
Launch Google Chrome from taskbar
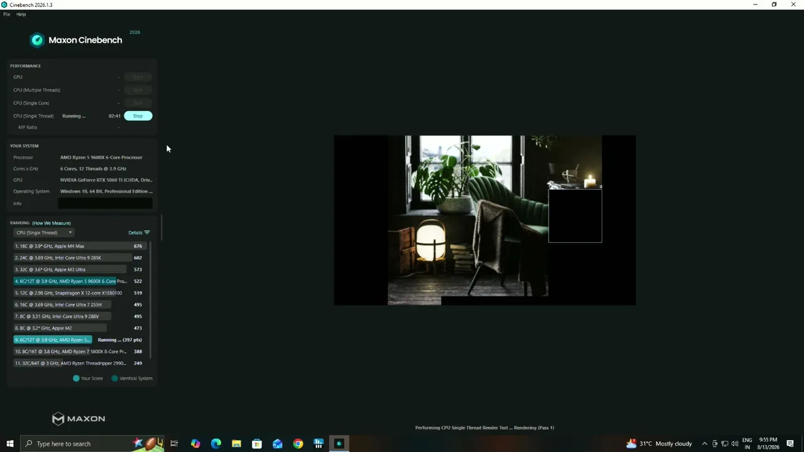[298, 444]
